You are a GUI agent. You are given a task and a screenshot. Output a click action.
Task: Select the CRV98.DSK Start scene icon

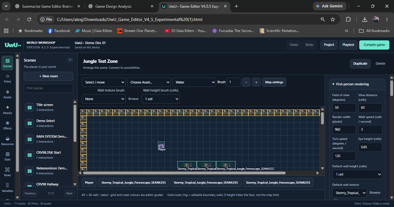[x=29, y=155]
